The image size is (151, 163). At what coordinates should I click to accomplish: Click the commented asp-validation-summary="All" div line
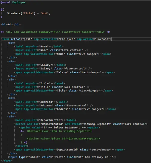(x=55, y=32)
